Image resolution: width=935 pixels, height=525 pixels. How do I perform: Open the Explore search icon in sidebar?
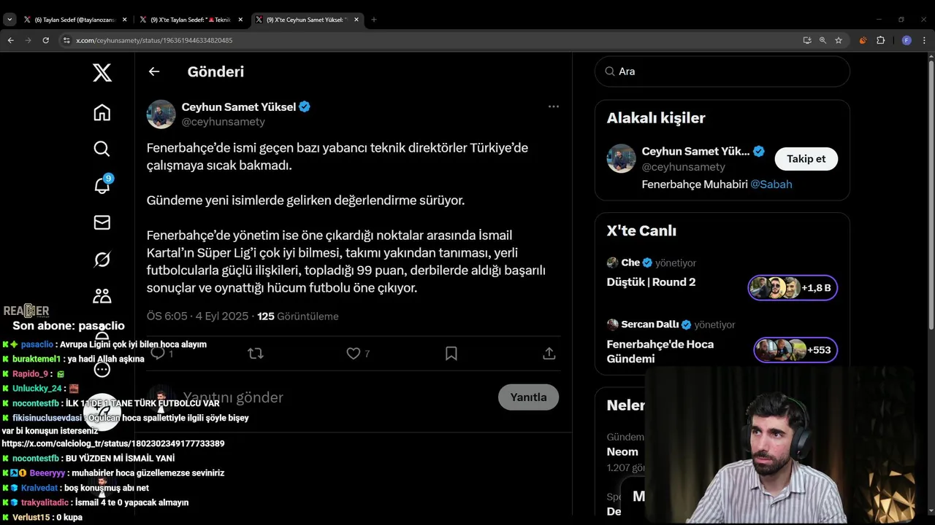[x=102, y=149]
